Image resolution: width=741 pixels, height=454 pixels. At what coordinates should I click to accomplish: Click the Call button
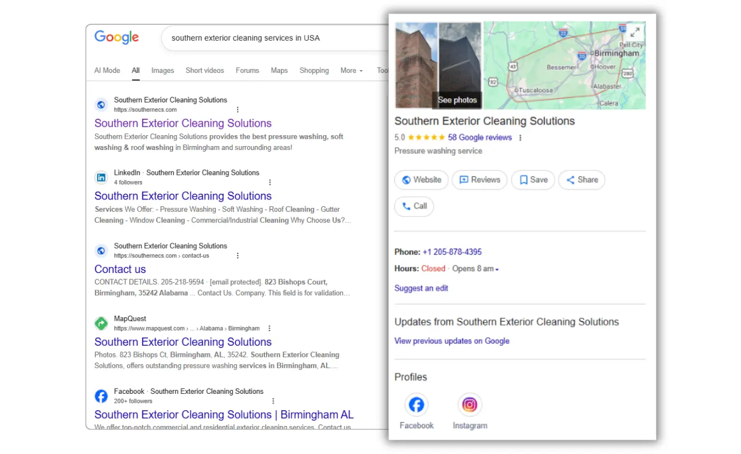point(414,206)
